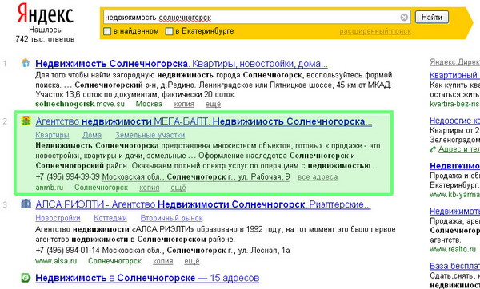Open 'копия' cached copy of alsa.ru result
480x289 pixels.
(x=163, y=262)
